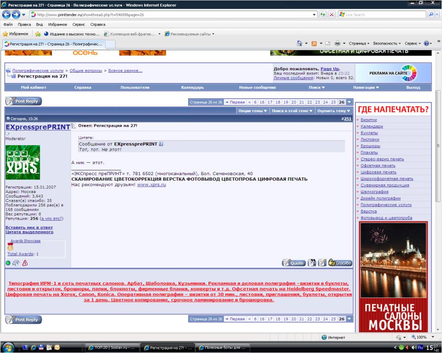
Task: Click the Спасибо thanks button
Action: coord(340,263)
